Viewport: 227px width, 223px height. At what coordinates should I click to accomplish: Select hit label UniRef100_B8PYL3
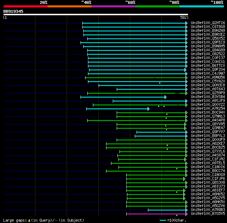208,136
